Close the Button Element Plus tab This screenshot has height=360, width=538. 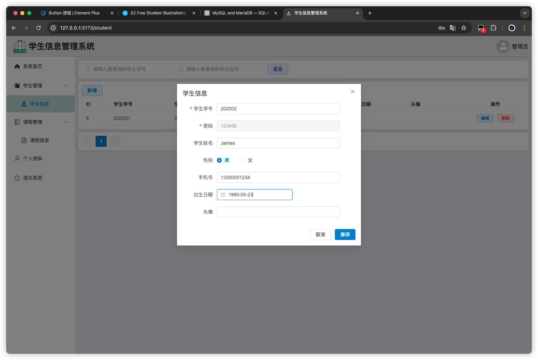click(112, 13)
